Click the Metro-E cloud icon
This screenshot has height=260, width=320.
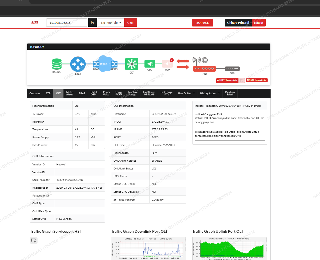105,64
